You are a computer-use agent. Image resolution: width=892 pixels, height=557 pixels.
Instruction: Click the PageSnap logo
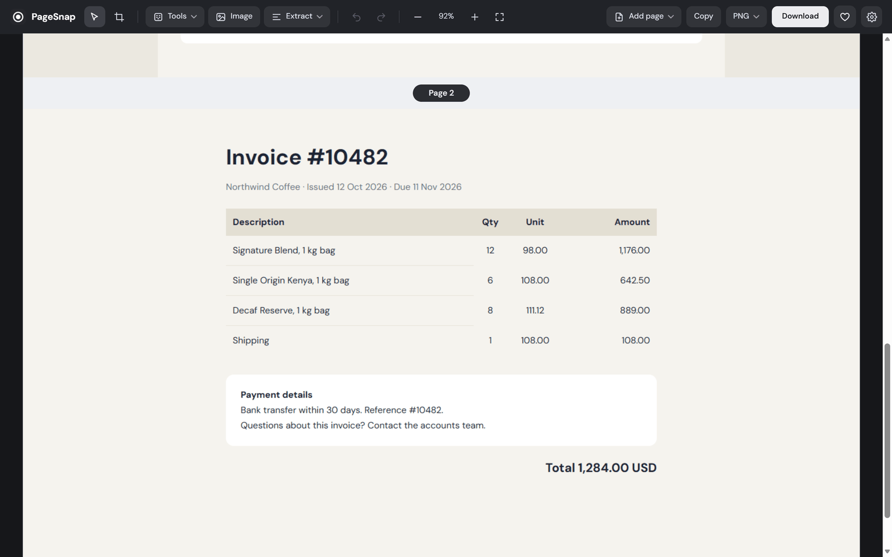pos(44,17)
